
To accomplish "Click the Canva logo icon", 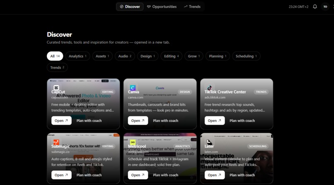I will [133, 88].
